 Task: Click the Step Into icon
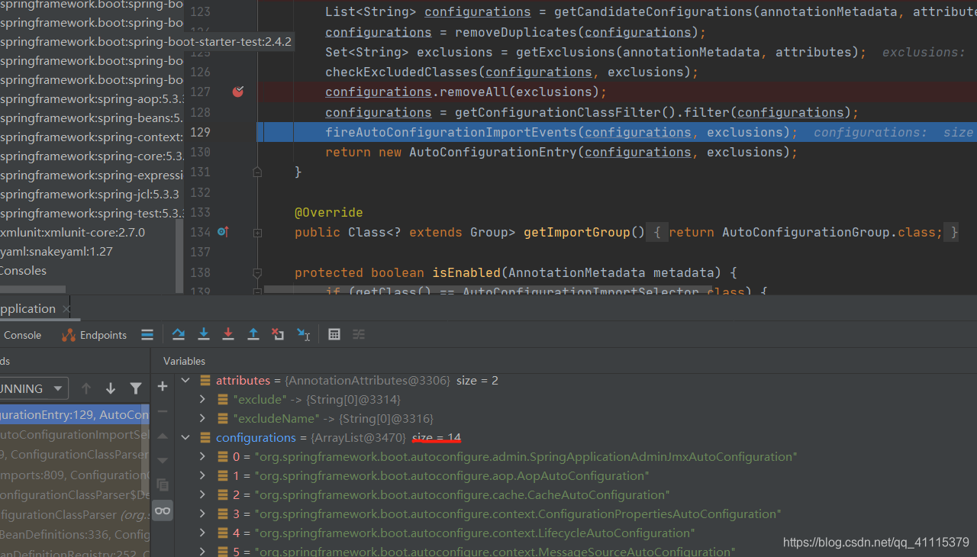203,334
